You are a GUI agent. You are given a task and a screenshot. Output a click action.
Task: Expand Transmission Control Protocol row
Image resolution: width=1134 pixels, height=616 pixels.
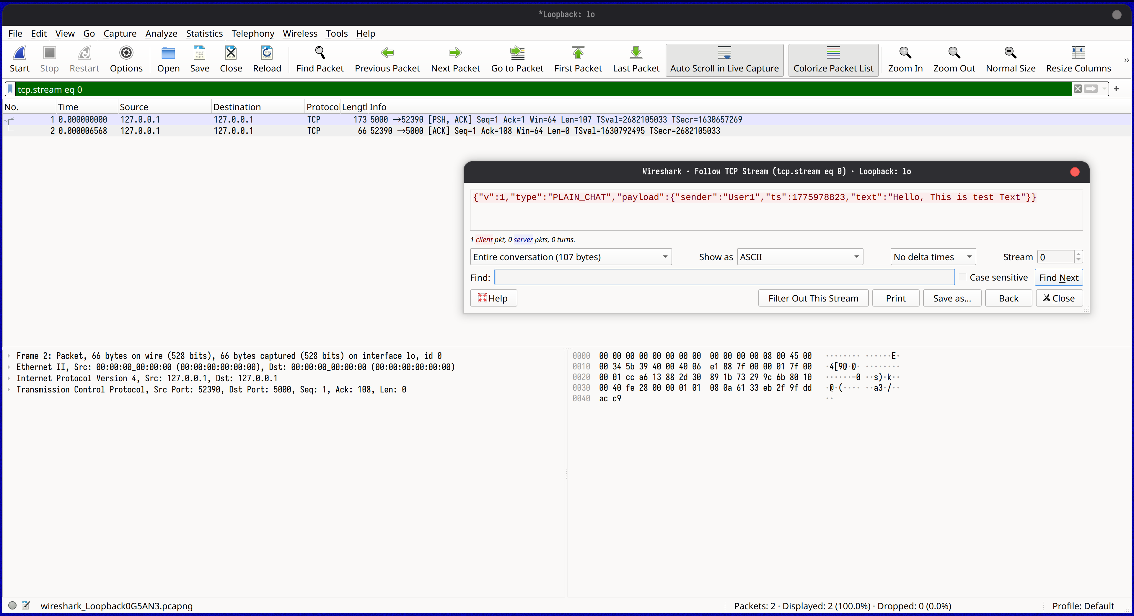point(9,389)
